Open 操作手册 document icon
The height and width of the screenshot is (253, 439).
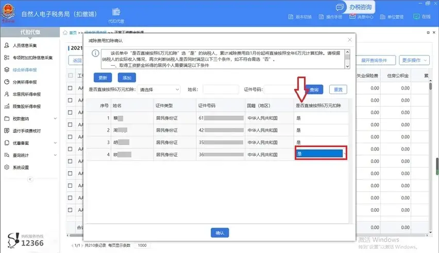click(321, 17)
